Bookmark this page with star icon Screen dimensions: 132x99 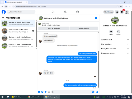[121, 7]
